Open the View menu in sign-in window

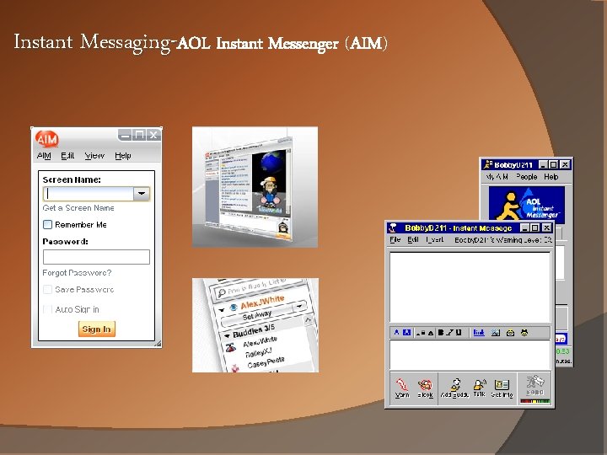click(x=94, y=156)
